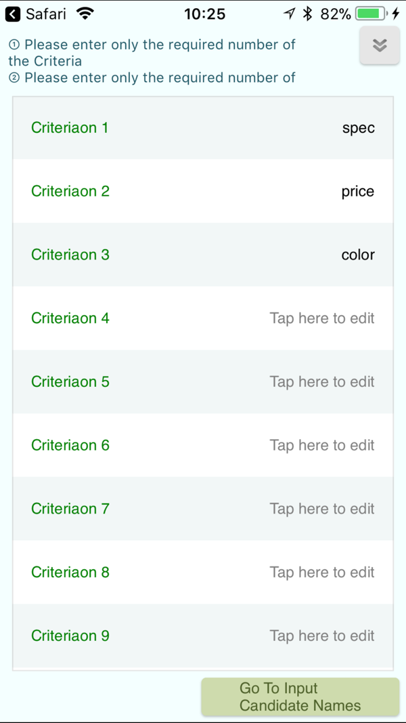Expand instructions with double-chevron button
The height and width of the screenshot is (723, 406).
(380, 45)
